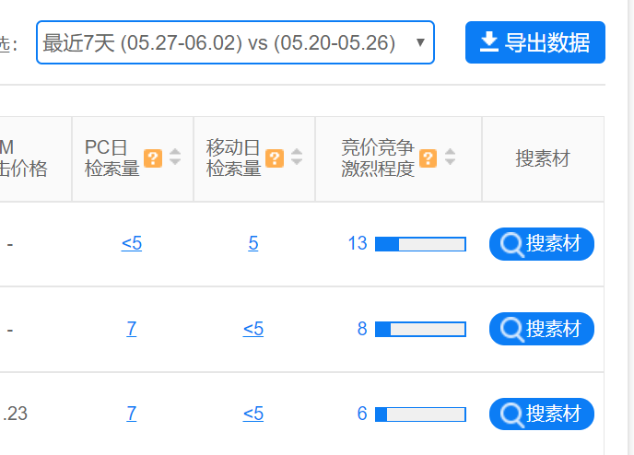Click the third row's 搜素材 button
The height and width of the screenshot is (455, 634).
(542, 414)
